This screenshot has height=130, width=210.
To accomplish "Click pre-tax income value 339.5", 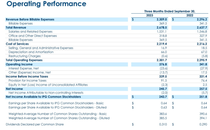I will click(x=163, y=77).
